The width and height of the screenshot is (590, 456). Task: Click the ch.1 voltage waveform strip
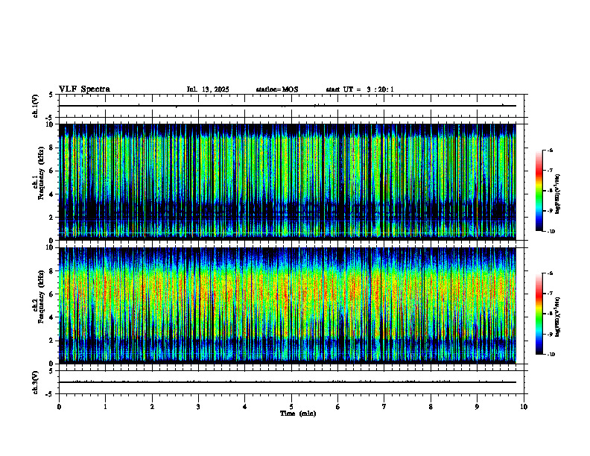click(291, 106)
